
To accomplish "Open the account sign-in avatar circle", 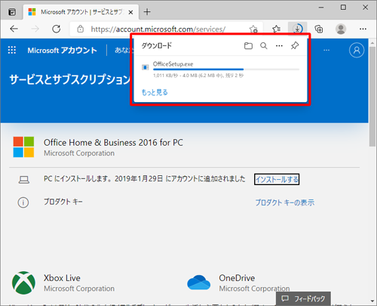I will [x=357, y=50].
